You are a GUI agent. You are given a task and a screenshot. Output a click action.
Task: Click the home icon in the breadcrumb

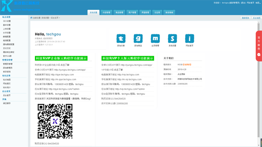tap(31, 18)
